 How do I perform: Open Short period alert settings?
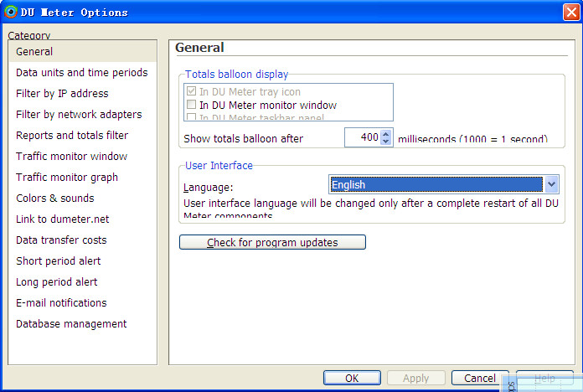[x=83, y=261]
